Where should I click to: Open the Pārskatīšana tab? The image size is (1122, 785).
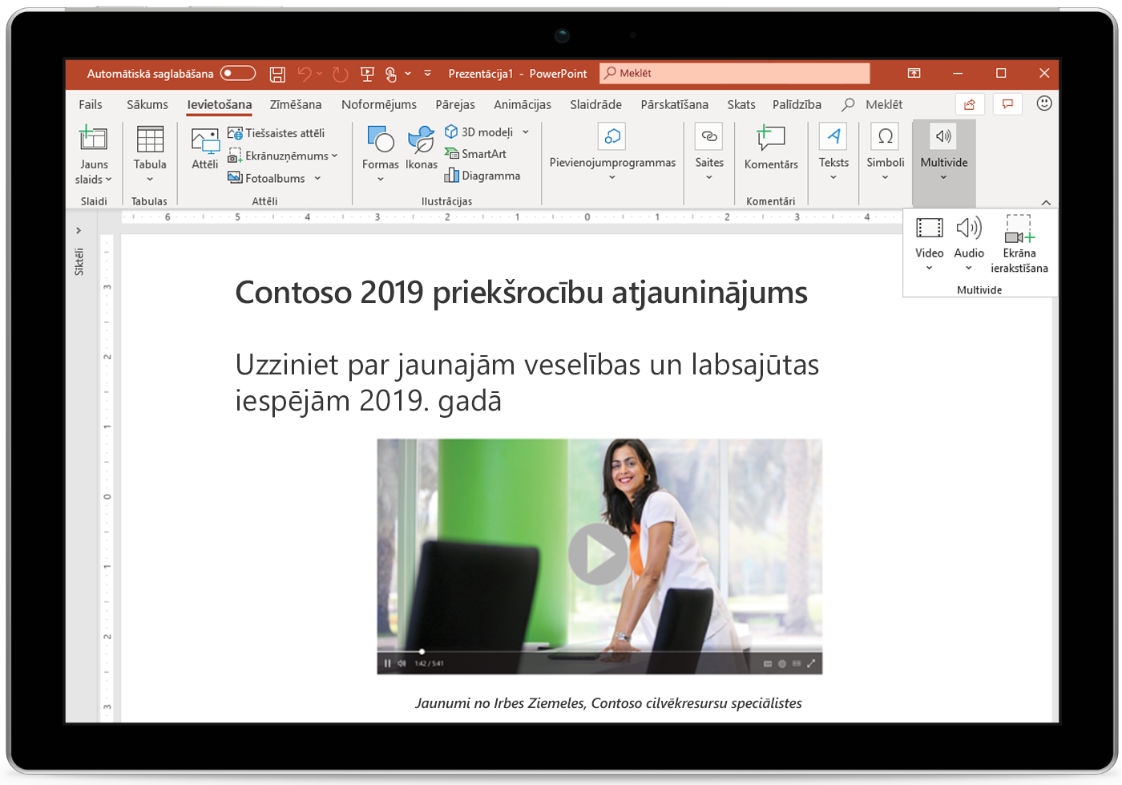tap(675, 104)
